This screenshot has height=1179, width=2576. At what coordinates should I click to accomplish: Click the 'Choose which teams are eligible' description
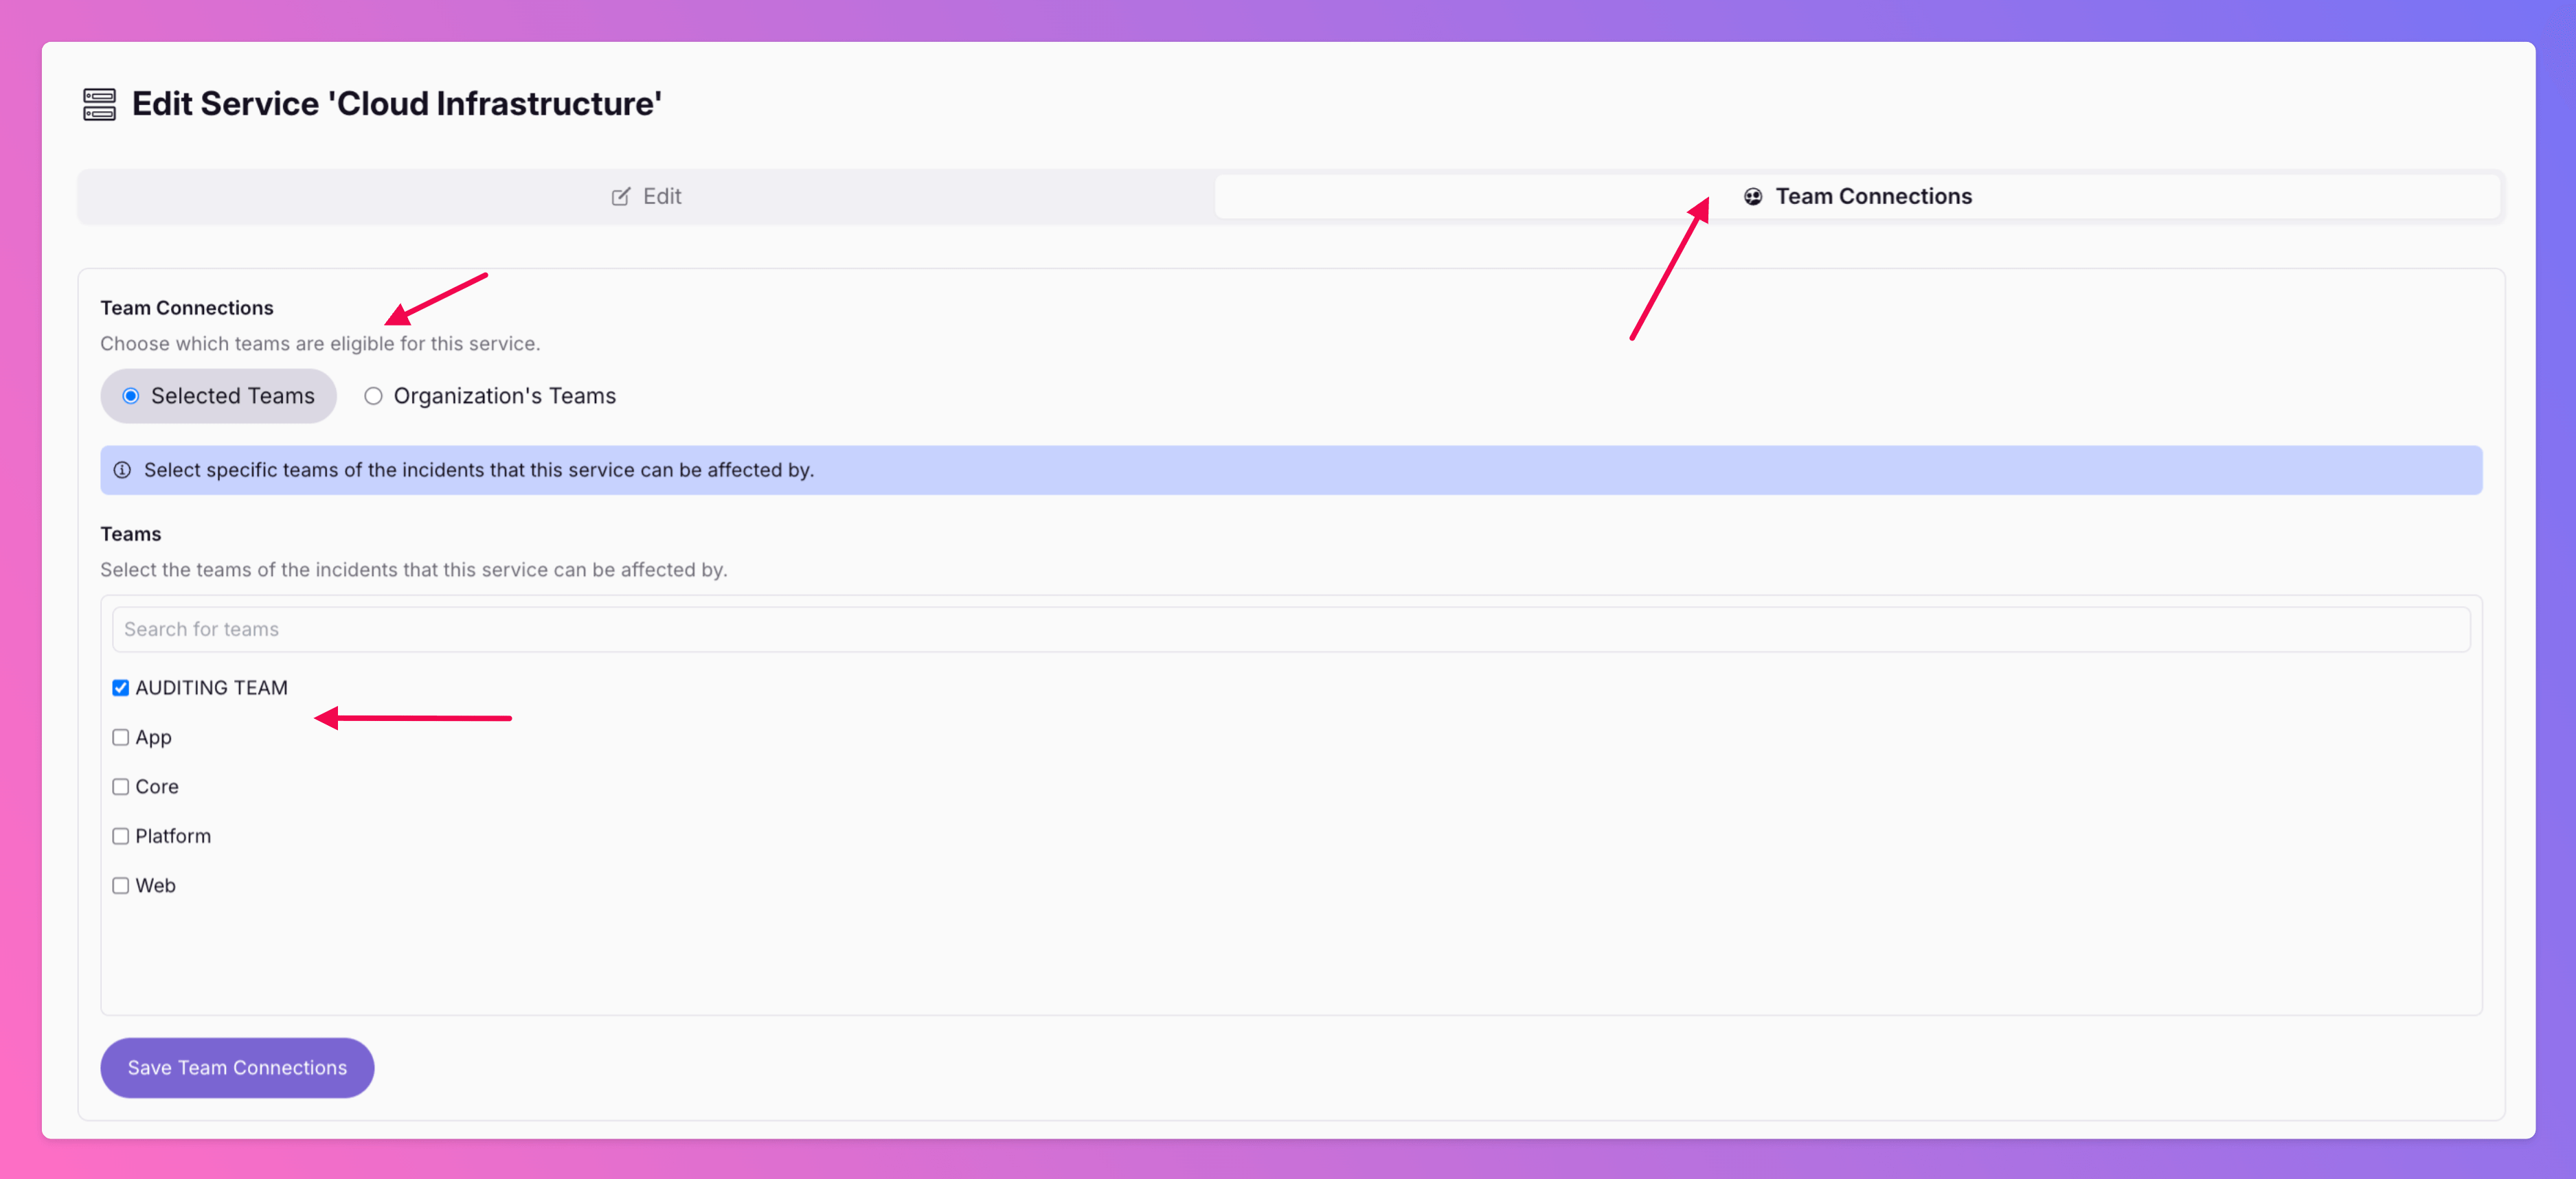(320, 344)
